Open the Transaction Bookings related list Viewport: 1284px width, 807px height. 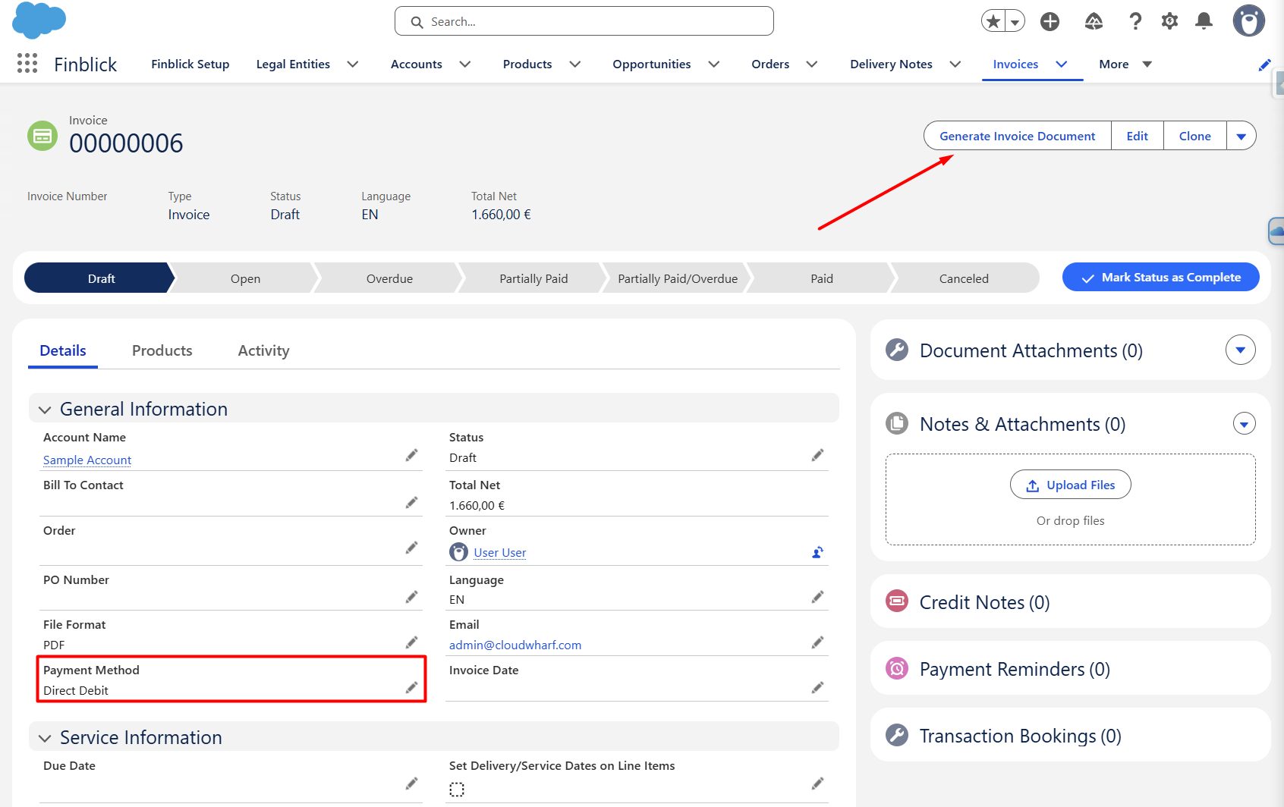point(1021,736)
